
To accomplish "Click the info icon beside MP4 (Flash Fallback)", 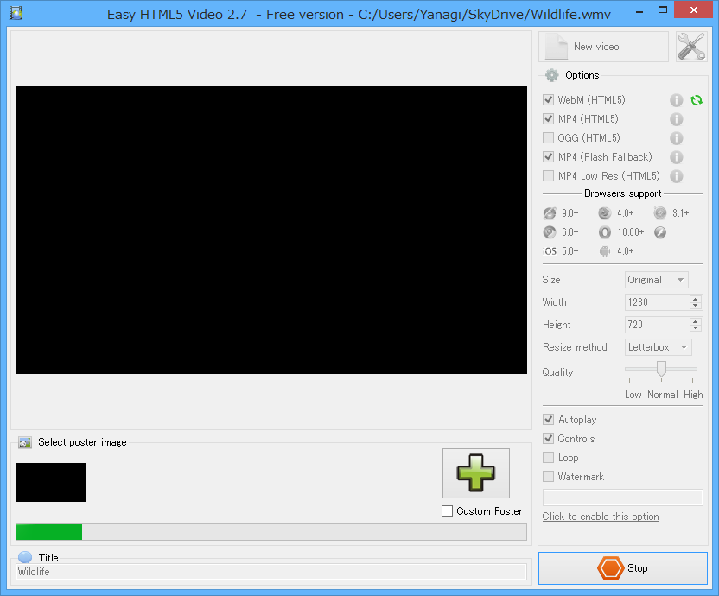I will (677, 157).
